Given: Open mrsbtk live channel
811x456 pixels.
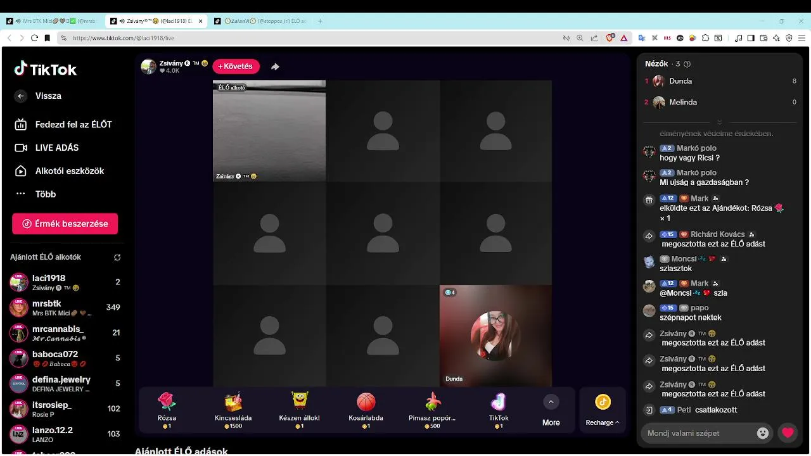Looking at the screenshot, I should point(65,308).
